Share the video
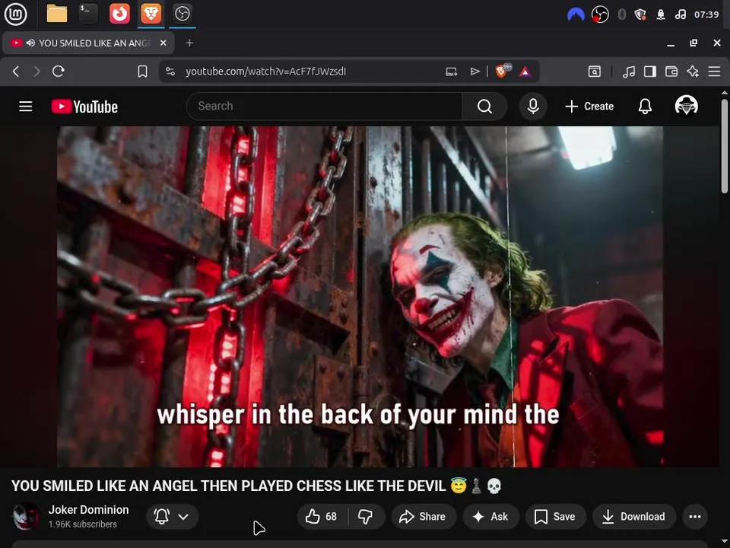 point(424,516)
